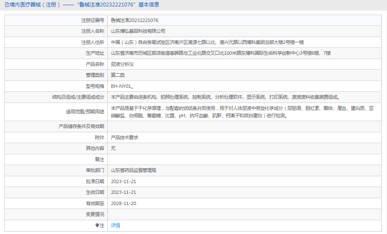Screen dimensions: 387x234
Task: Click the 批准日期 row label
Action: (x=95, y=181)
